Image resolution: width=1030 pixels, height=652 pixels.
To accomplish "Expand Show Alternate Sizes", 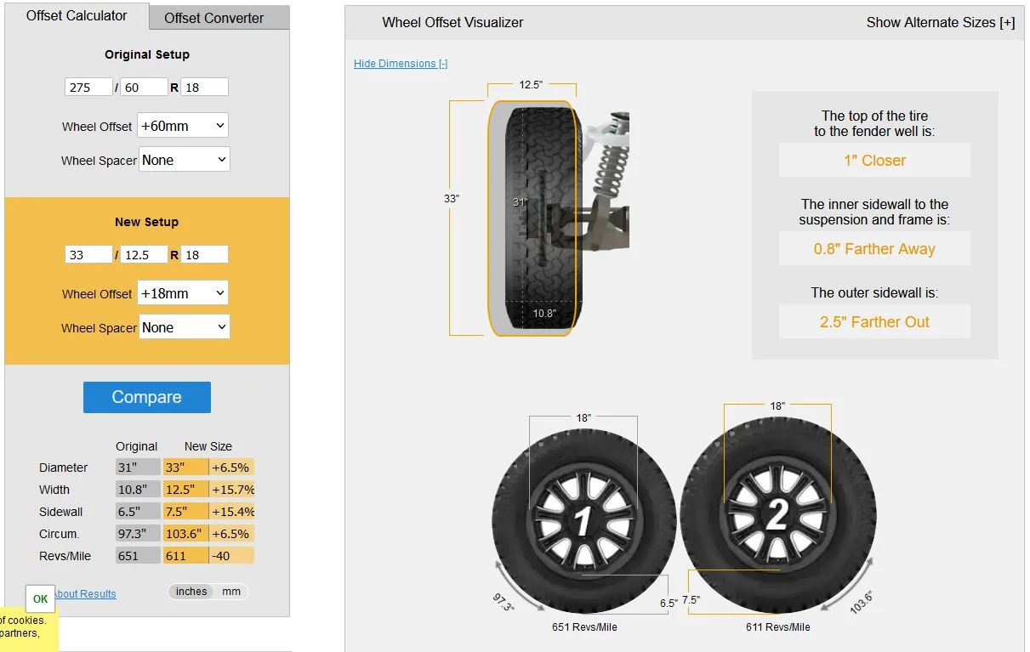I will [x=940, y=23].
